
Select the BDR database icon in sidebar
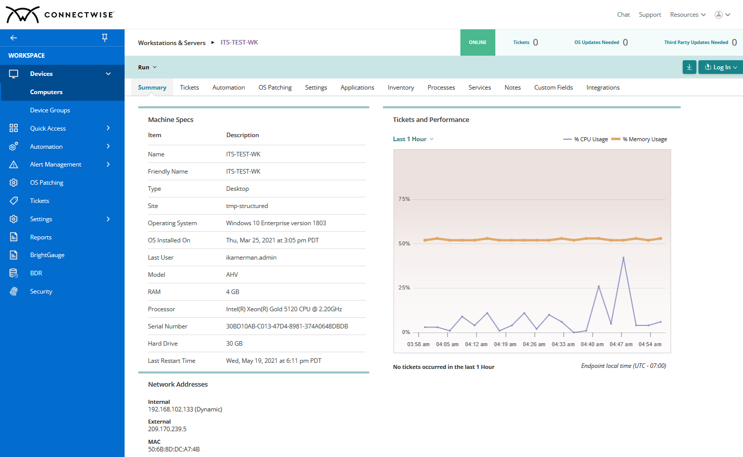pyautogui.click(x=14, y=273)
